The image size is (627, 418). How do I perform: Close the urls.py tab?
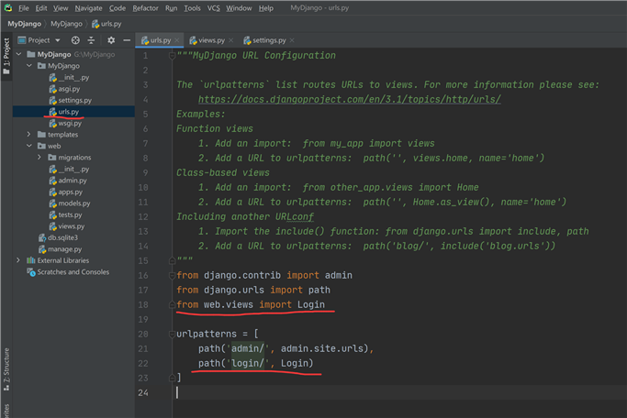pyautogui.click(x=177, y=40)
